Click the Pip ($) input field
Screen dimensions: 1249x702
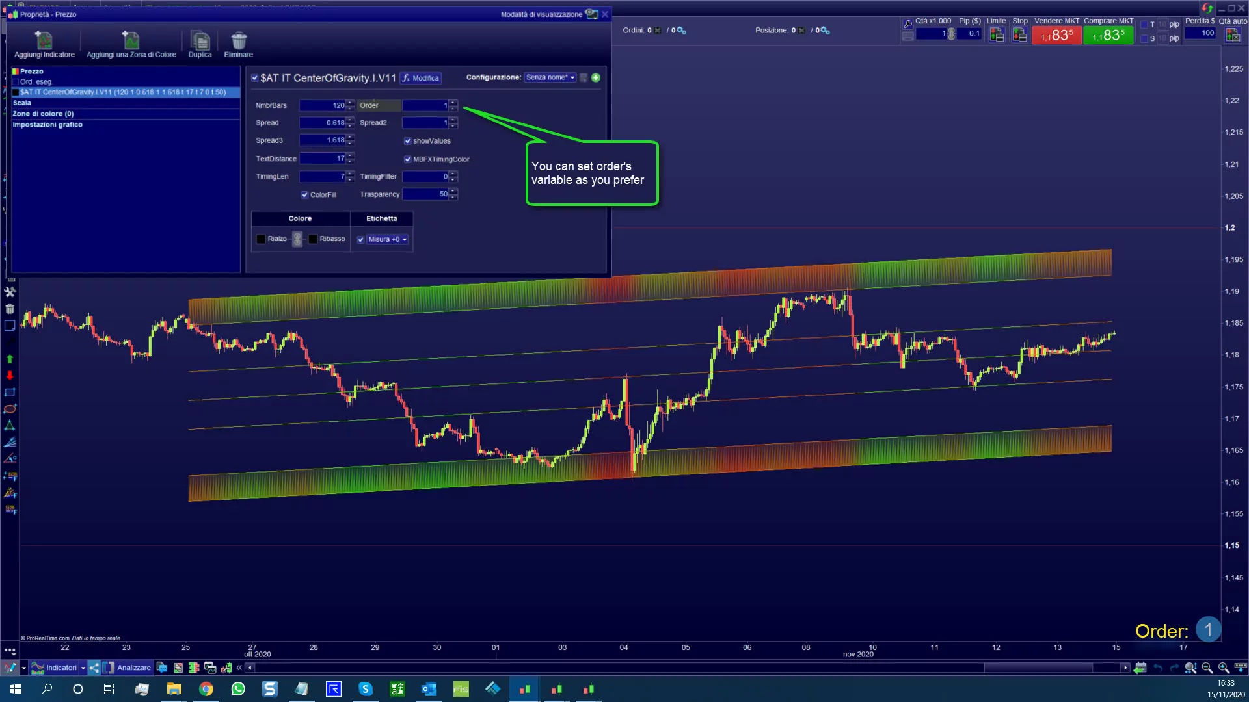[x=969, y=34]
